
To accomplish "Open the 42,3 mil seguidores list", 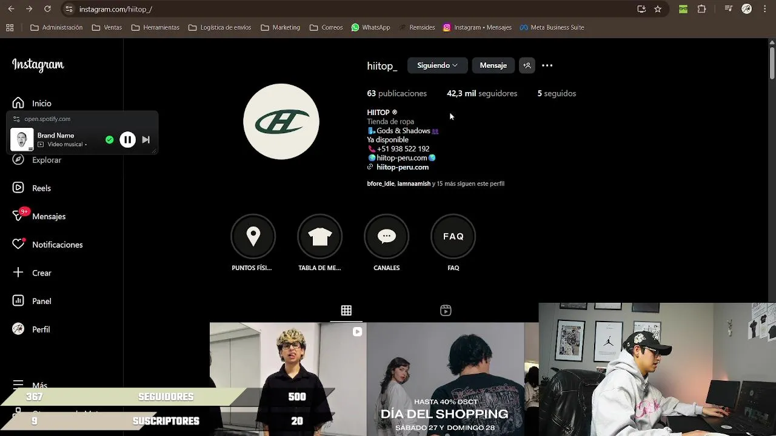I will pos(482,93).
